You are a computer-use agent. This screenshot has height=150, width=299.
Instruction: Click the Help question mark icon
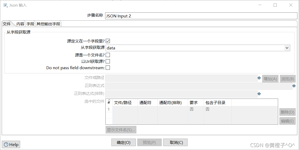pos(6,145)
